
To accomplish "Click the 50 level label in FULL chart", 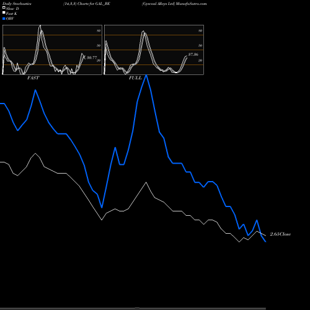I will click(200, 45).
